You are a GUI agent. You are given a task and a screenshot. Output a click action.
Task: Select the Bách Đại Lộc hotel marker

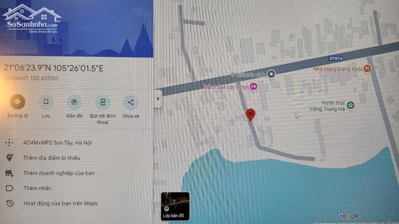pyautogui.click(x=253, y=87)
